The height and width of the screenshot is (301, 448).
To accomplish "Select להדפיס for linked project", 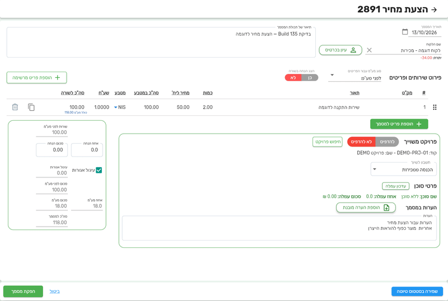I will pos(387,142).
